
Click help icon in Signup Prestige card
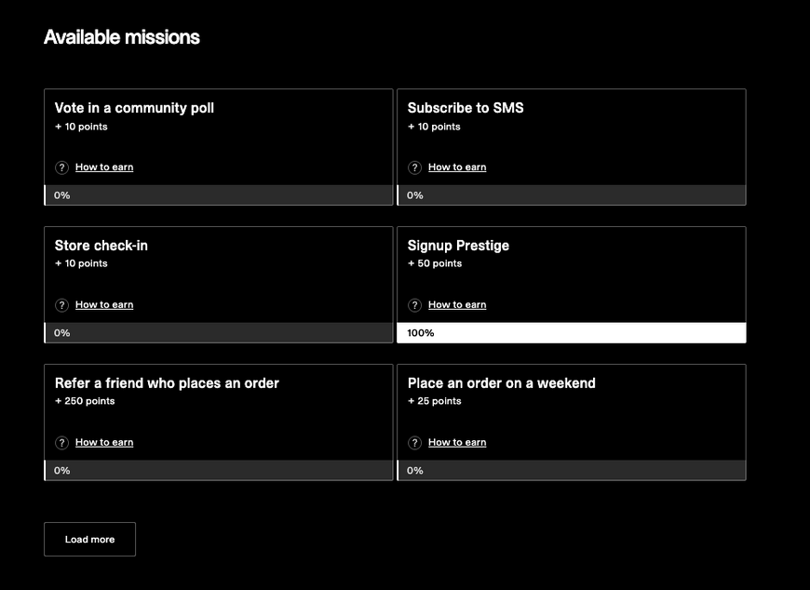[x=415, y=305]
